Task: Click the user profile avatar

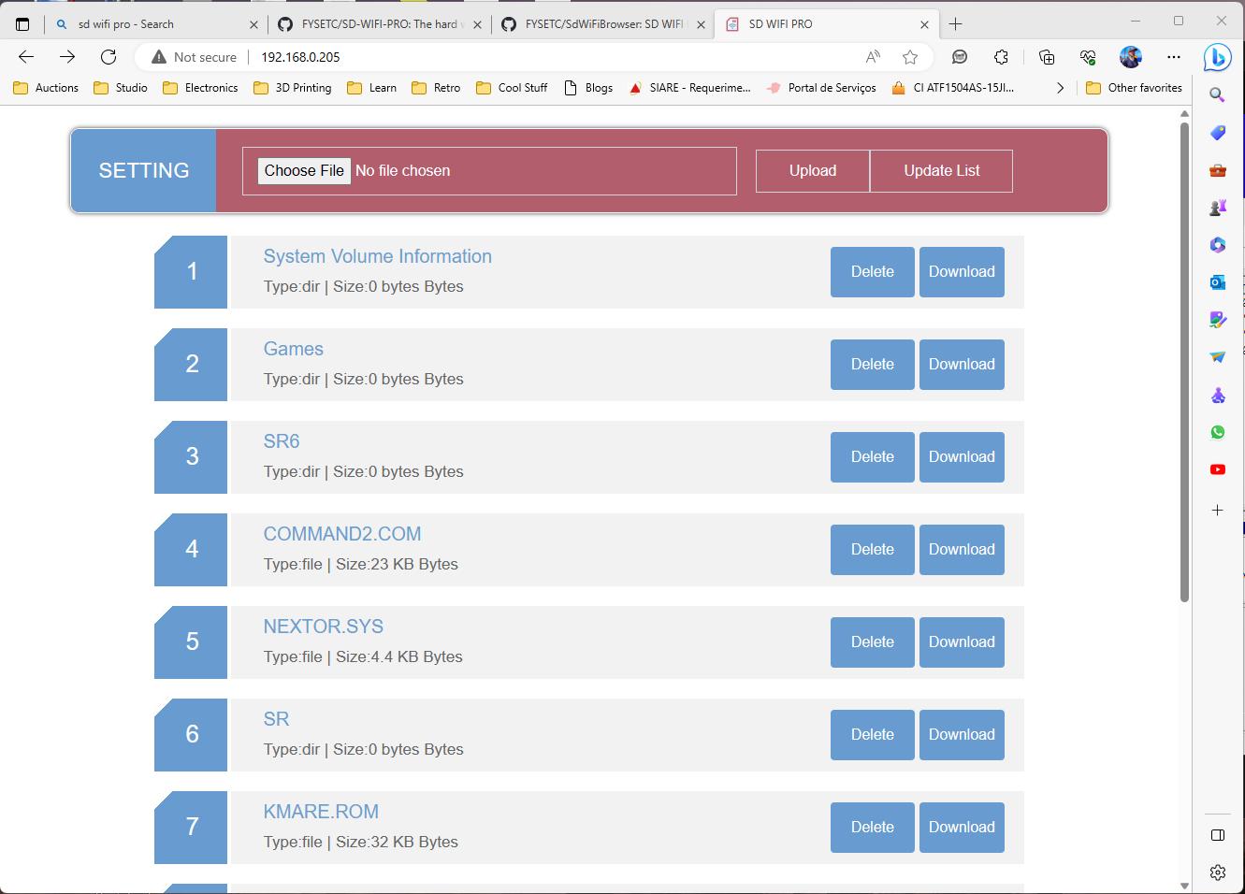Action: 1131,57
